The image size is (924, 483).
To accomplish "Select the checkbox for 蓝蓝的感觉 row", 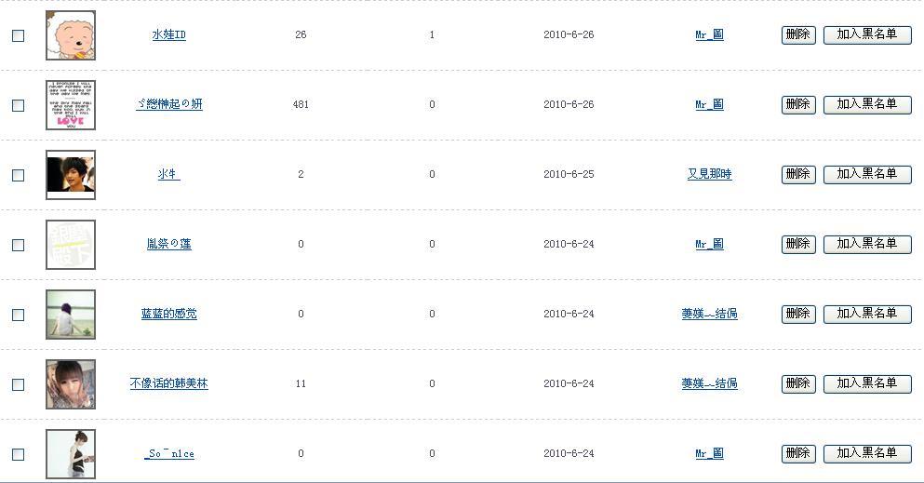I will click(x=18, y=315).
